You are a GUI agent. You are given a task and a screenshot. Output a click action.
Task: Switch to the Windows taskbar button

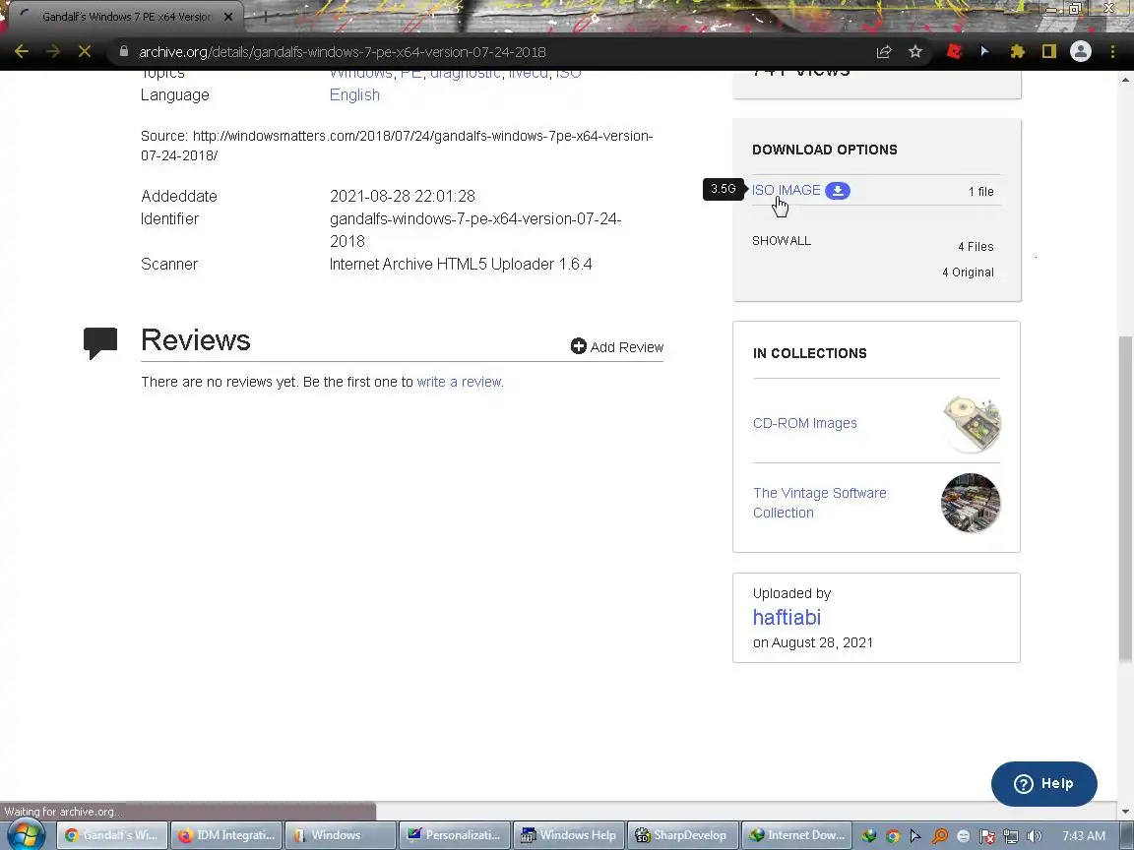pyautogui.click(x=341, y=835)
